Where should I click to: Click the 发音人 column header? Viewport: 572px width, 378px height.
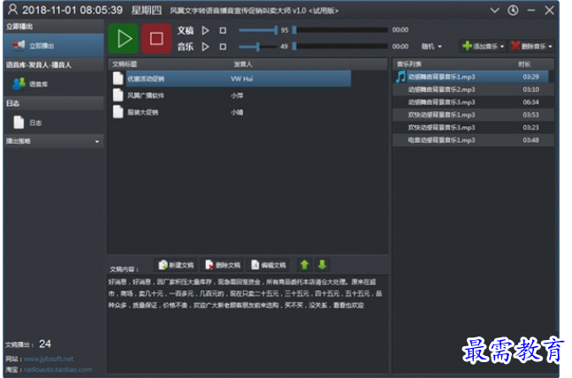click(243, 64)
